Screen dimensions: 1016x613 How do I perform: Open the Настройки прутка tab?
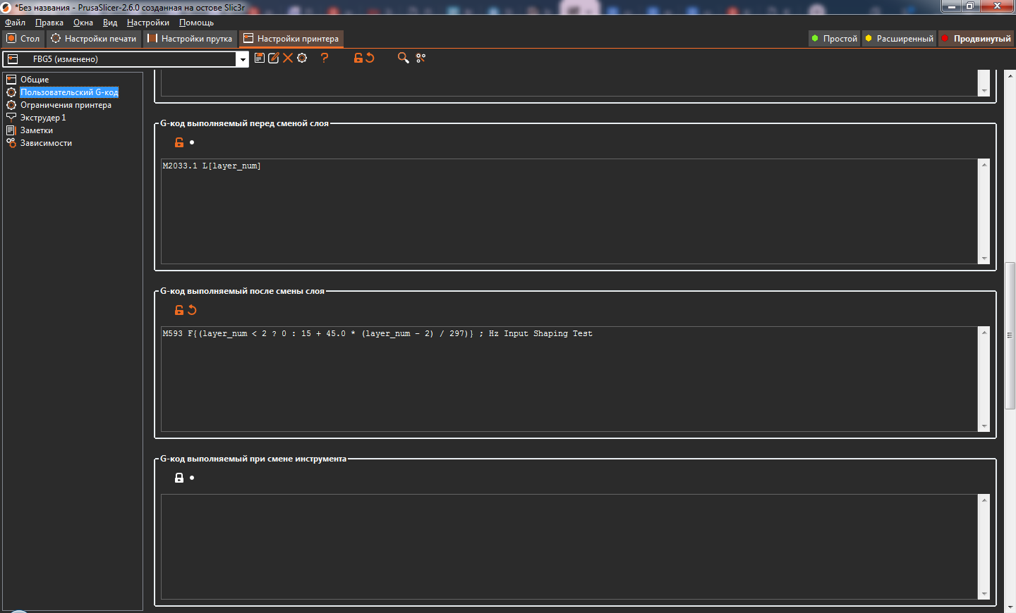click(x=190, y=39)
